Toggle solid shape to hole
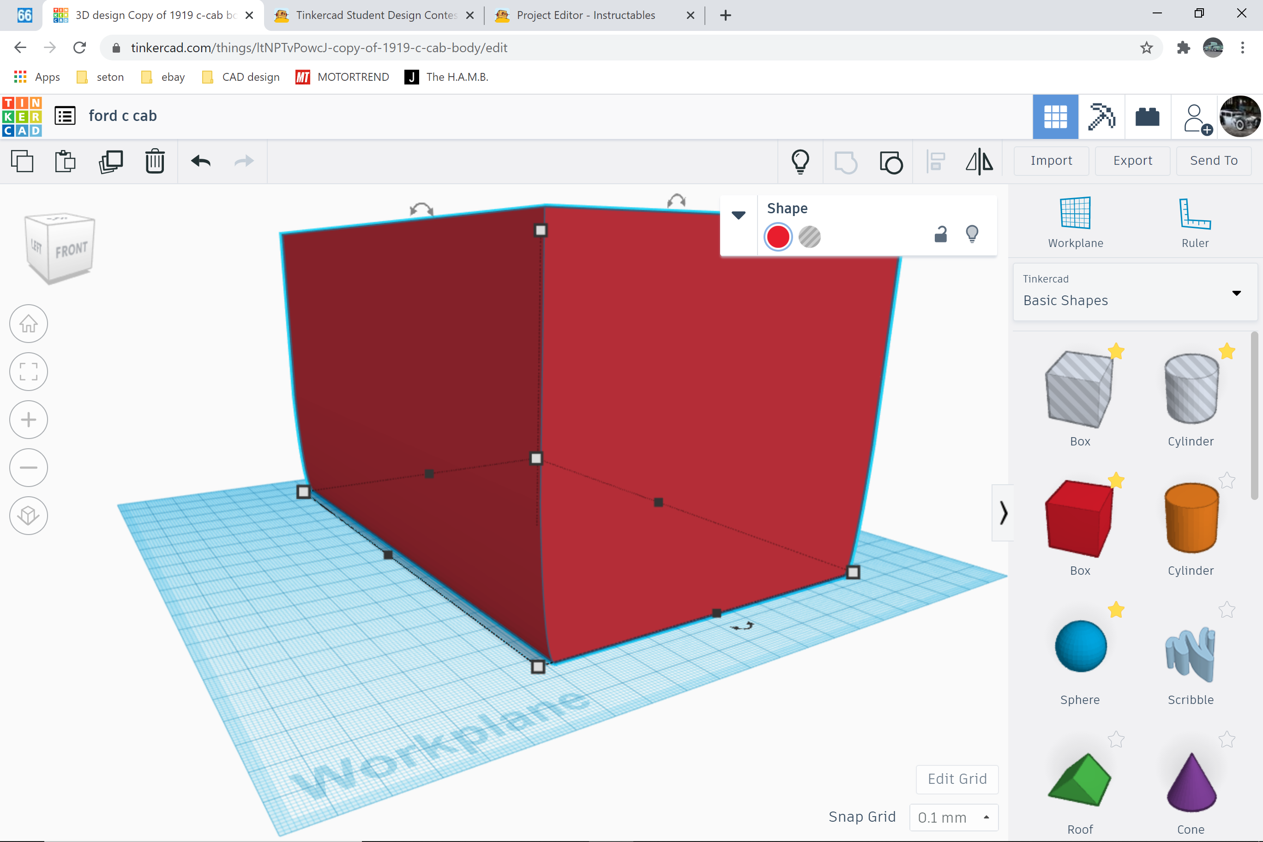This screenshot has width=1263, height=842. [x=809, y=236]
